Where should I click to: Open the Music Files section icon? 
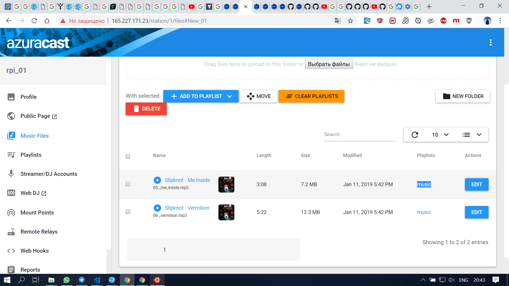pyautogui.click(x=11, y=135)
